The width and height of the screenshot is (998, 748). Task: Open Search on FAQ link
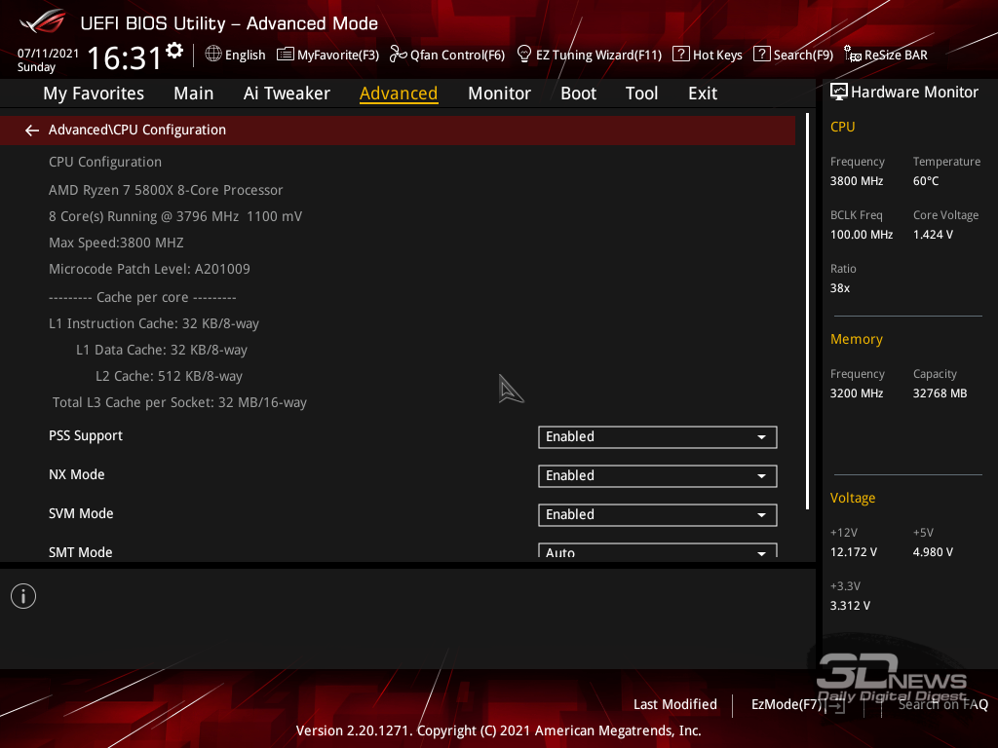[942, 704]
